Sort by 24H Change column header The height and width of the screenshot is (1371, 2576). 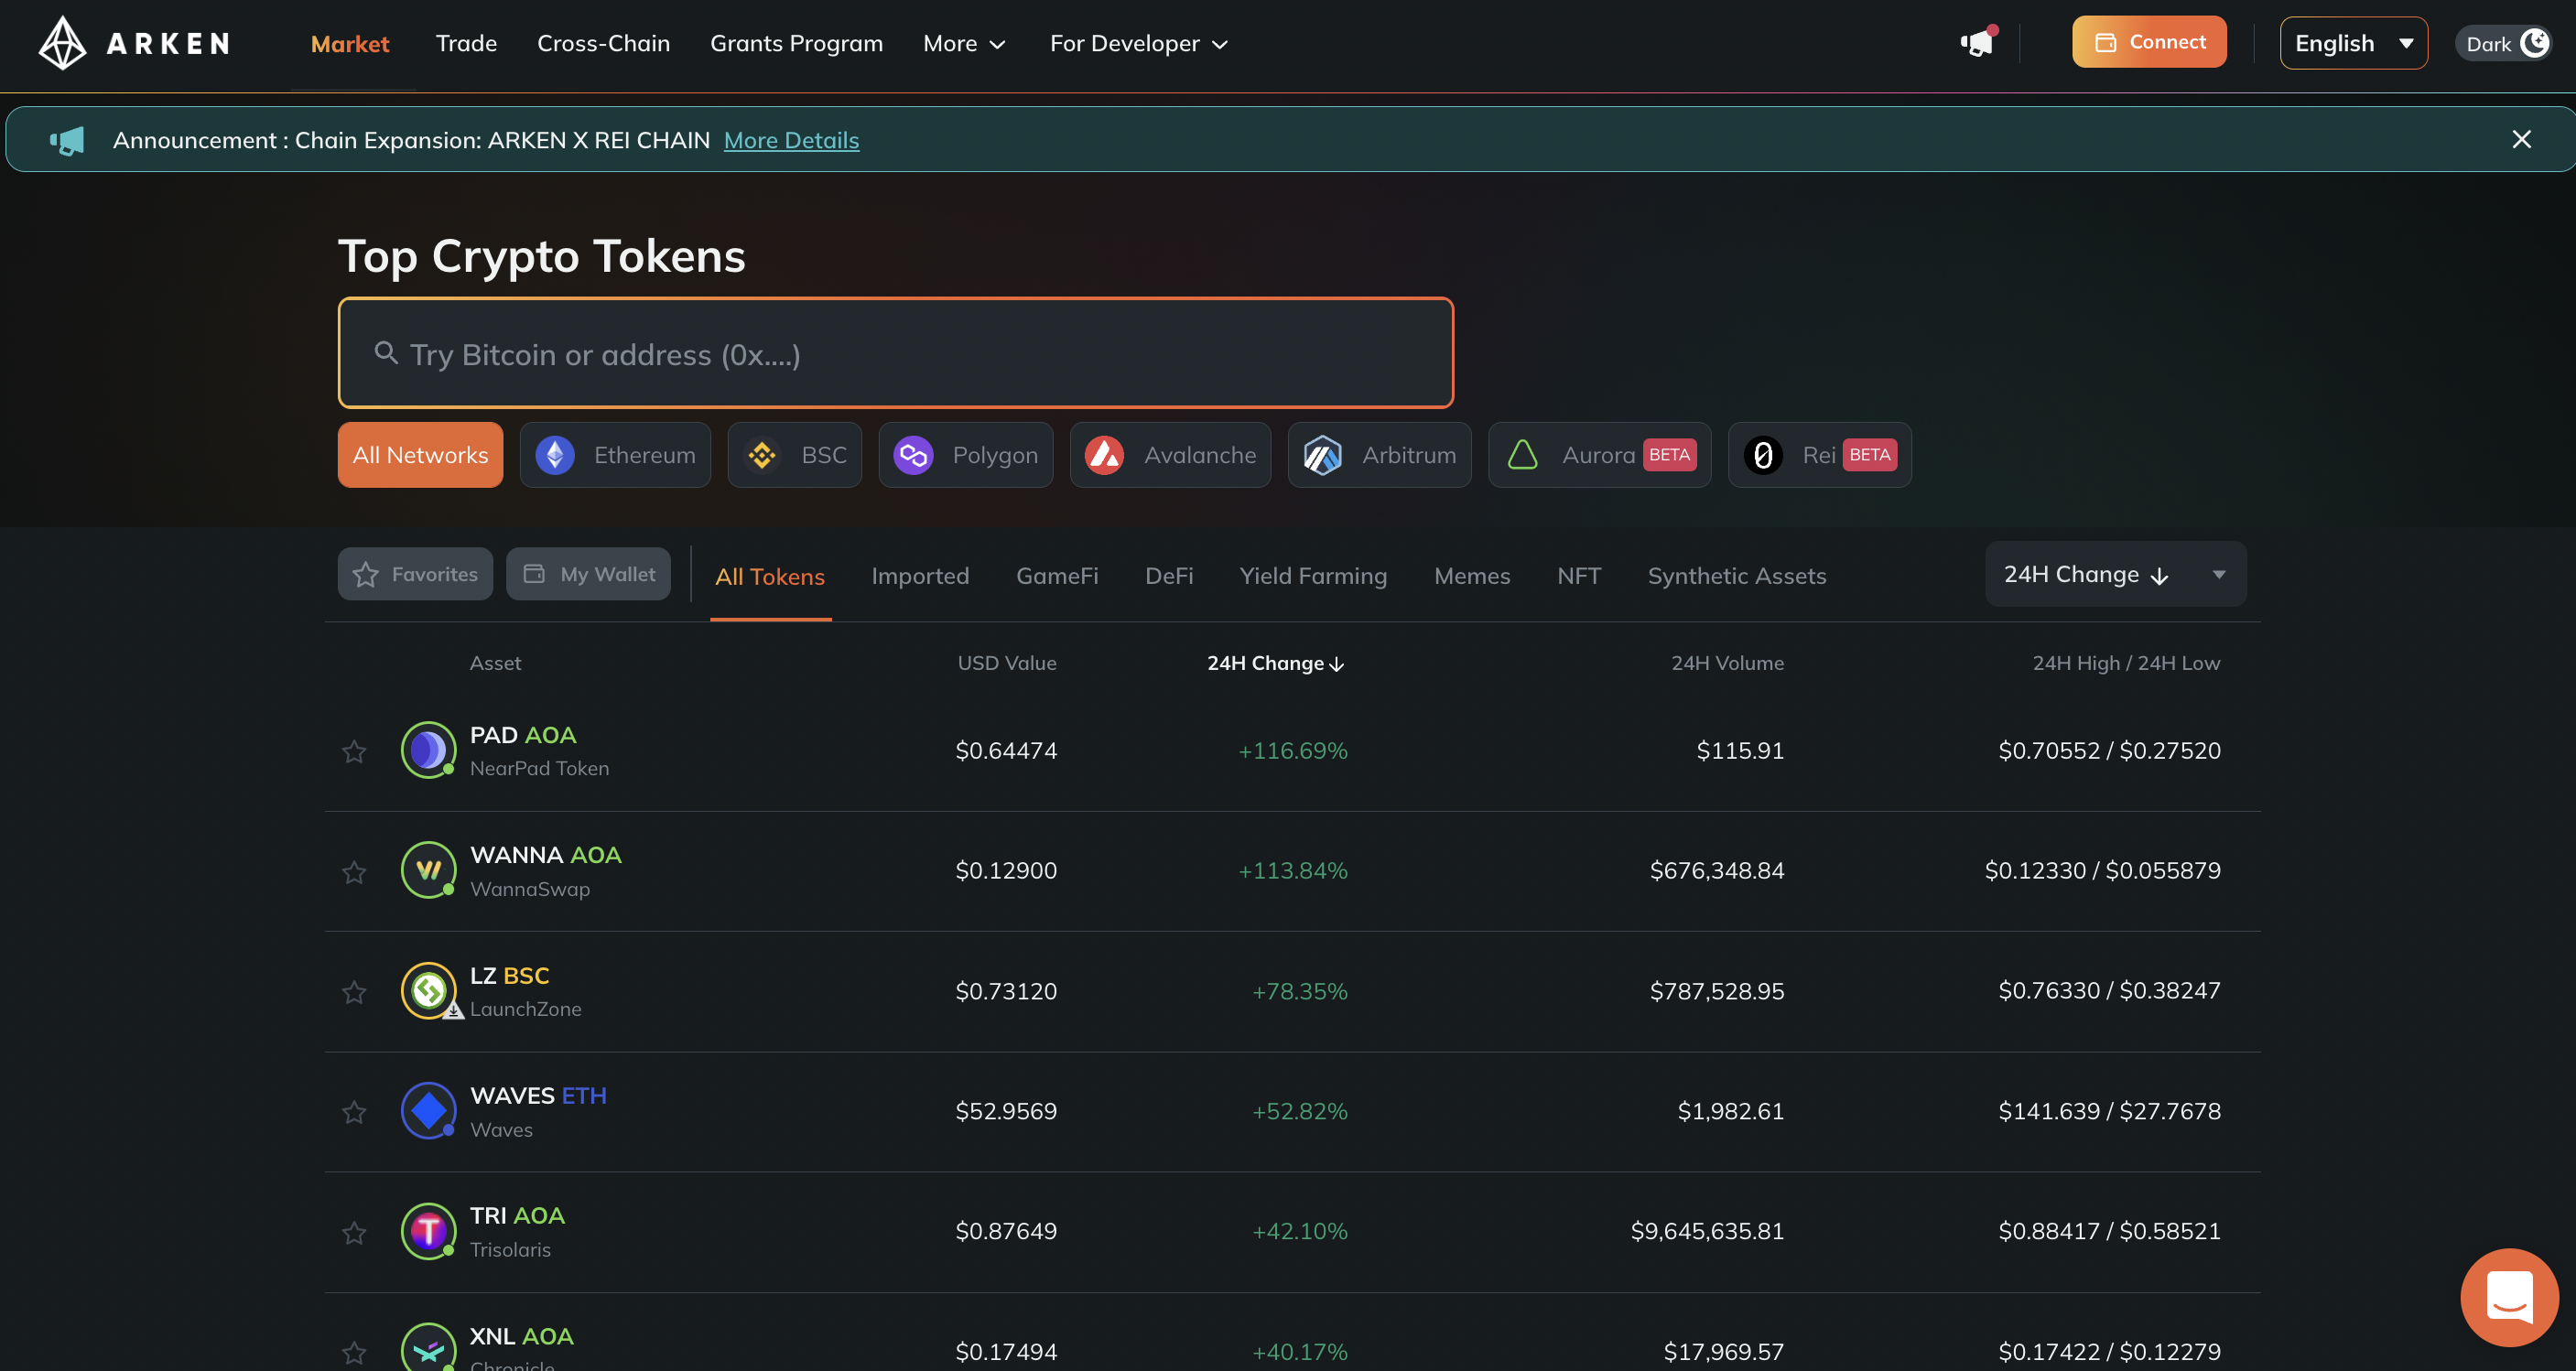click(x=1275, y=663)
